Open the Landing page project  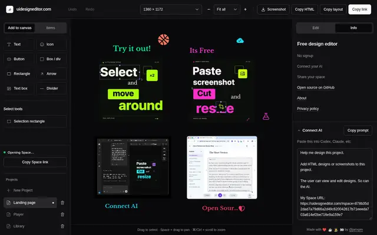(x=30, y=203)
